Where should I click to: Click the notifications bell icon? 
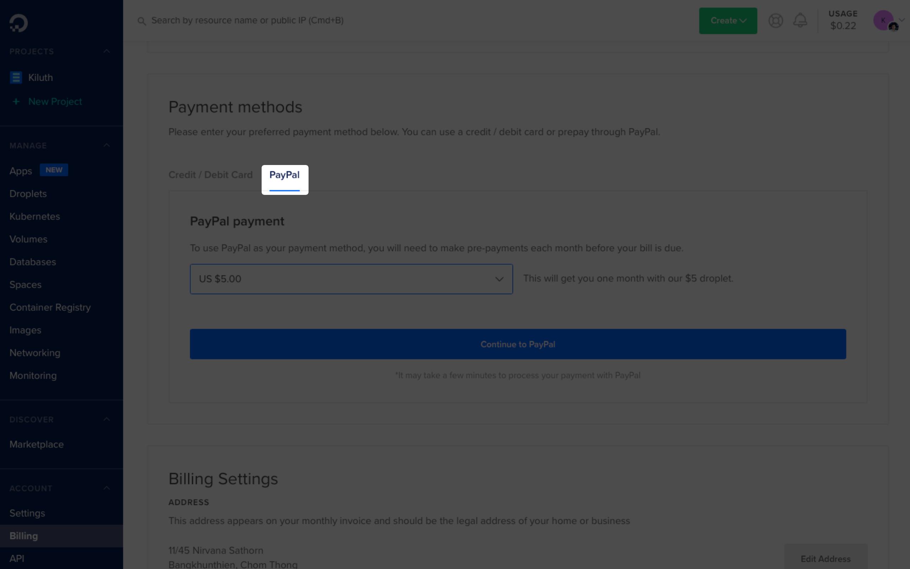pos(801,20)
